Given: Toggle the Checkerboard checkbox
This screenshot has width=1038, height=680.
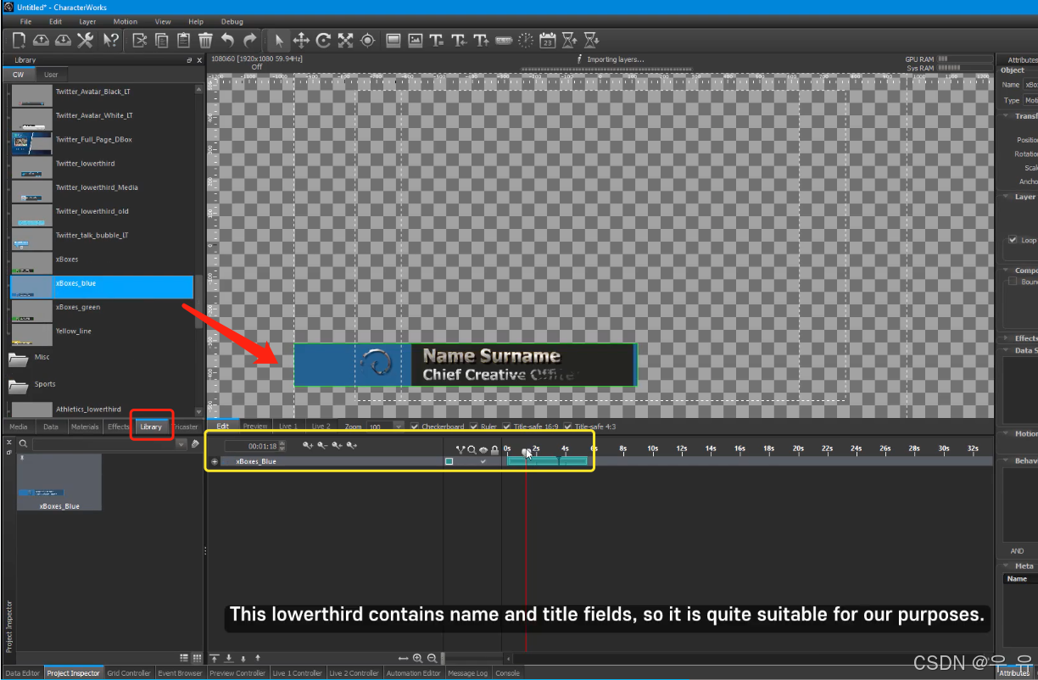Looking at the screenshot, I should [x=414, y=426].
